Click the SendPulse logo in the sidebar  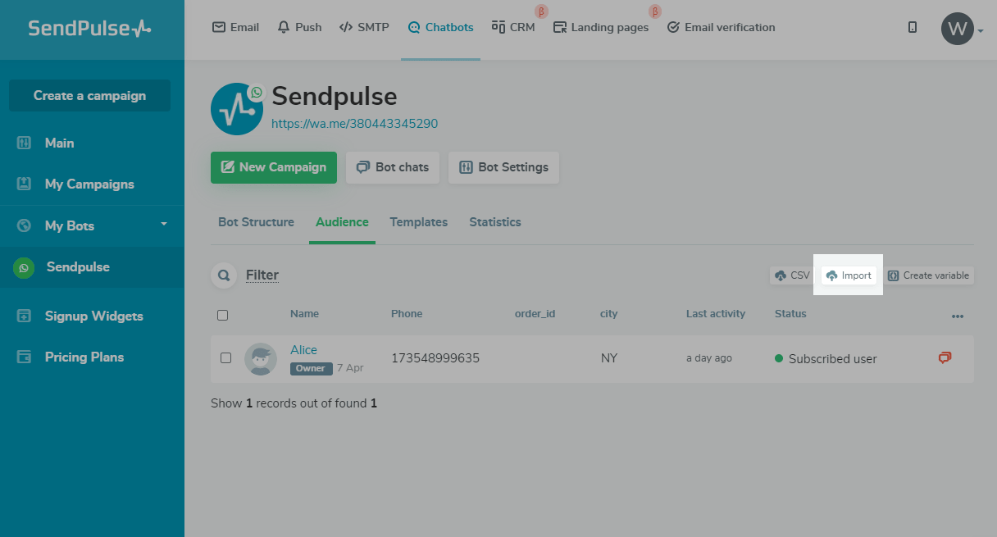click(x=90, y=29)
